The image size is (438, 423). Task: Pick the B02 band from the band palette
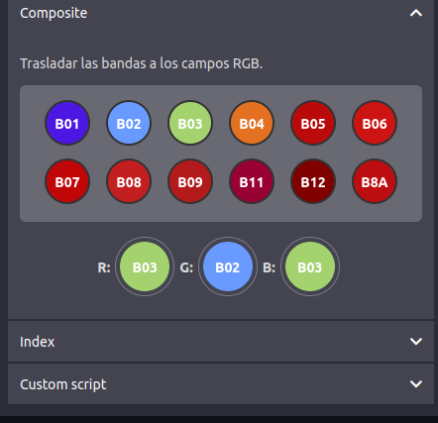click(129, 123)
